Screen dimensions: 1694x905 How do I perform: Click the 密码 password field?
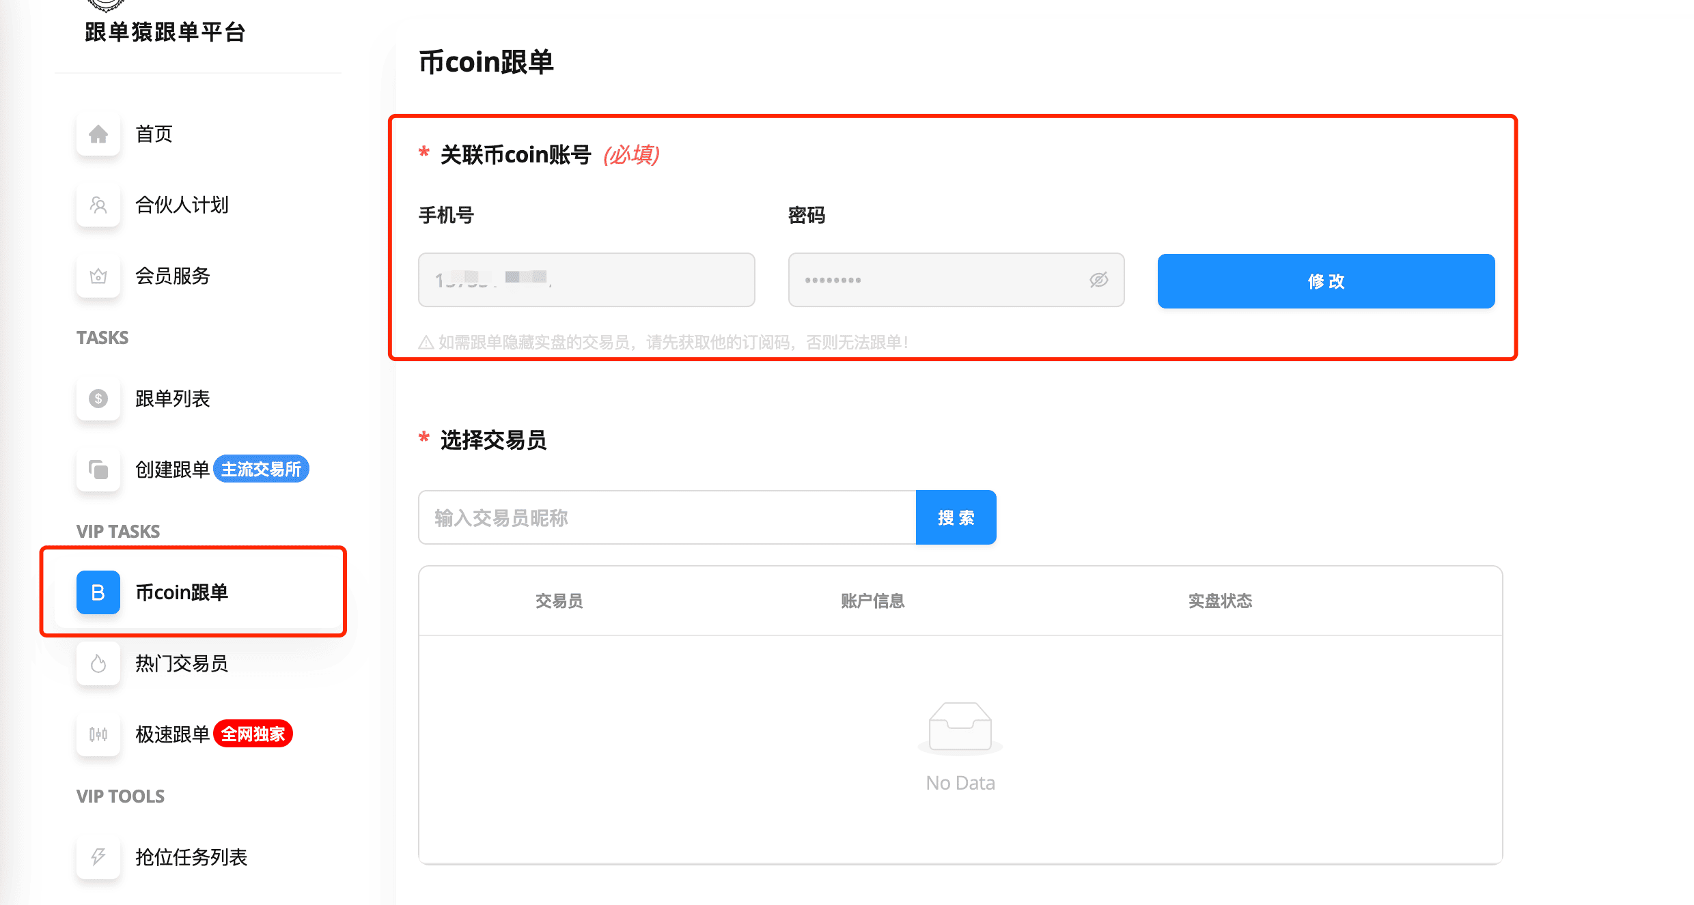point(936,280)
